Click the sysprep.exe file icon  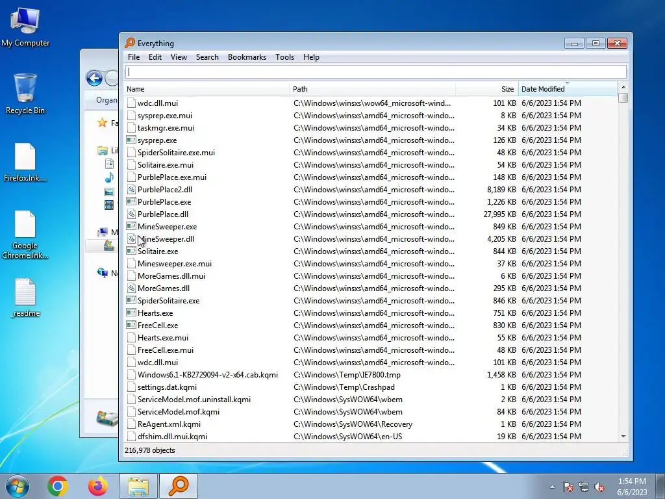tap(131, 140)
